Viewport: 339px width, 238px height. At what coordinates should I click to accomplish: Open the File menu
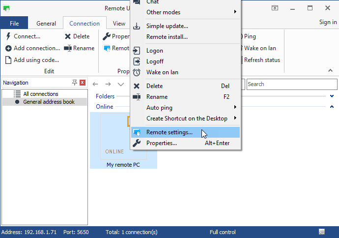[x=14, y=23]
